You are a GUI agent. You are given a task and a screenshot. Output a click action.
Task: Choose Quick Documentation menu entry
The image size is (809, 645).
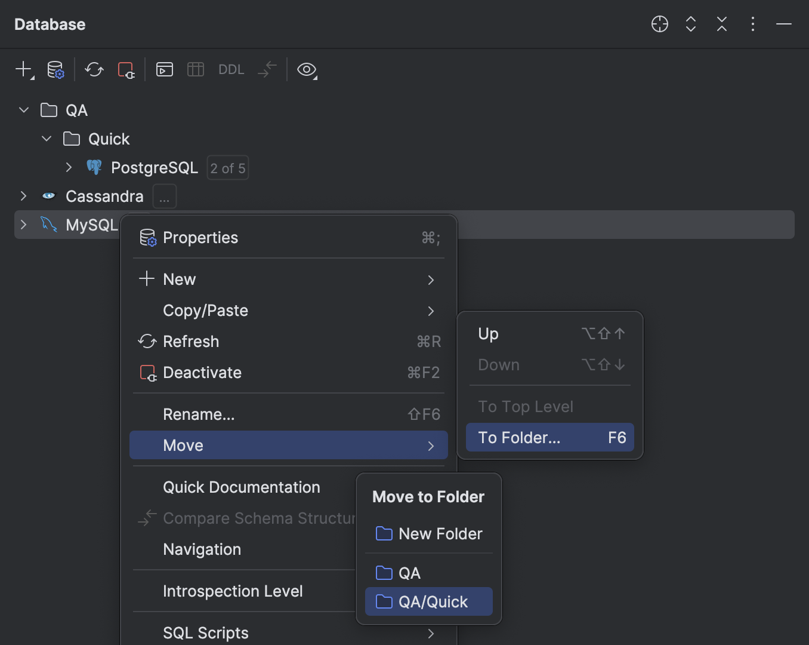click(241, 487)
